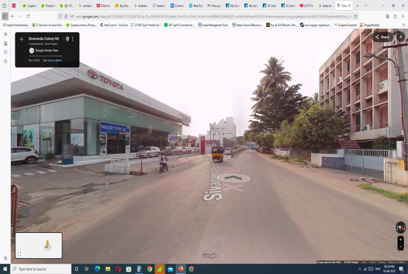Open the Lead Managment Syst bookmark

[214, 25]
